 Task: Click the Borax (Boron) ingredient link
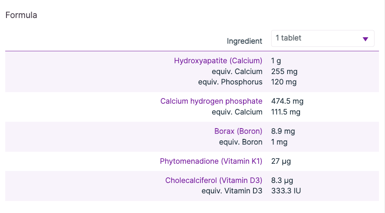point(238,131)
